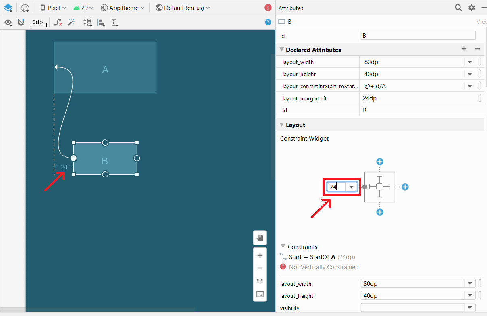
Task: Click Clear Constraints icon
Action: [58, 22]
